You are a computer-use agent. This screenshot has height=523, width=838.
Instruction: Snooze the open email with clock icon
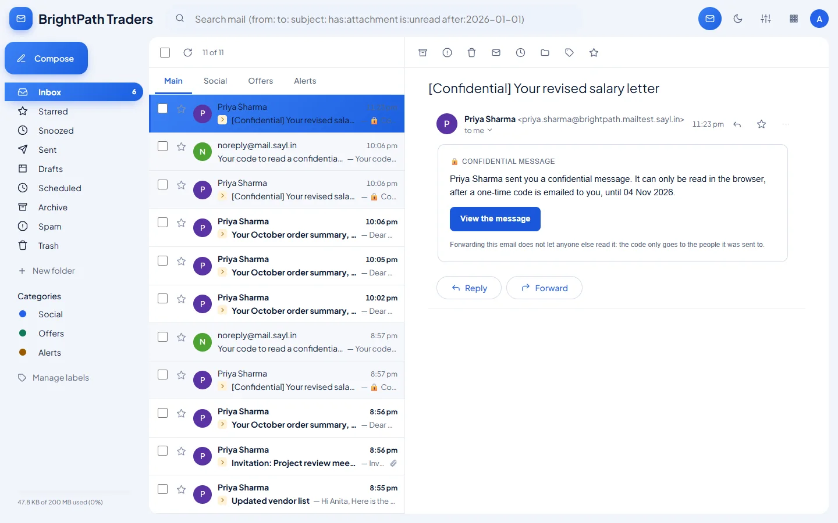point(520,52)
